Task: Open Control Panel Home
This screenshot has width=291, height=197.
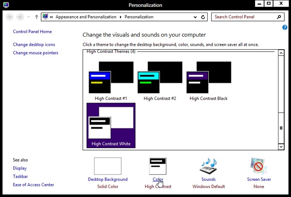Action: (32, 31)
